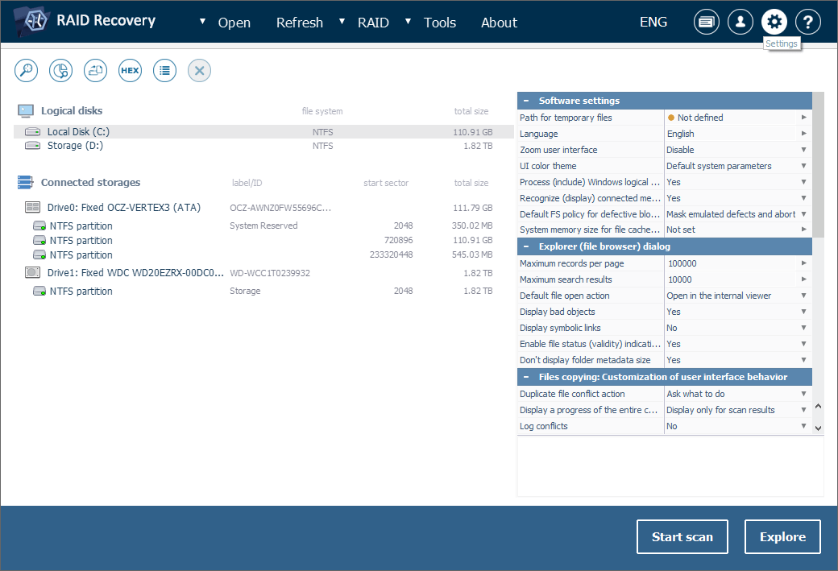The width and height of the screenshot is (838, 571).
Task: Open the Tools menu
Action: [x=439, y=23]
